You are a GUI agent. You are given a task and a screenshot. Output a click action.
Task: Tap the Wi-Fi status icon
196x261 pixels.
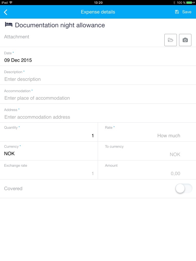[11, 3]
